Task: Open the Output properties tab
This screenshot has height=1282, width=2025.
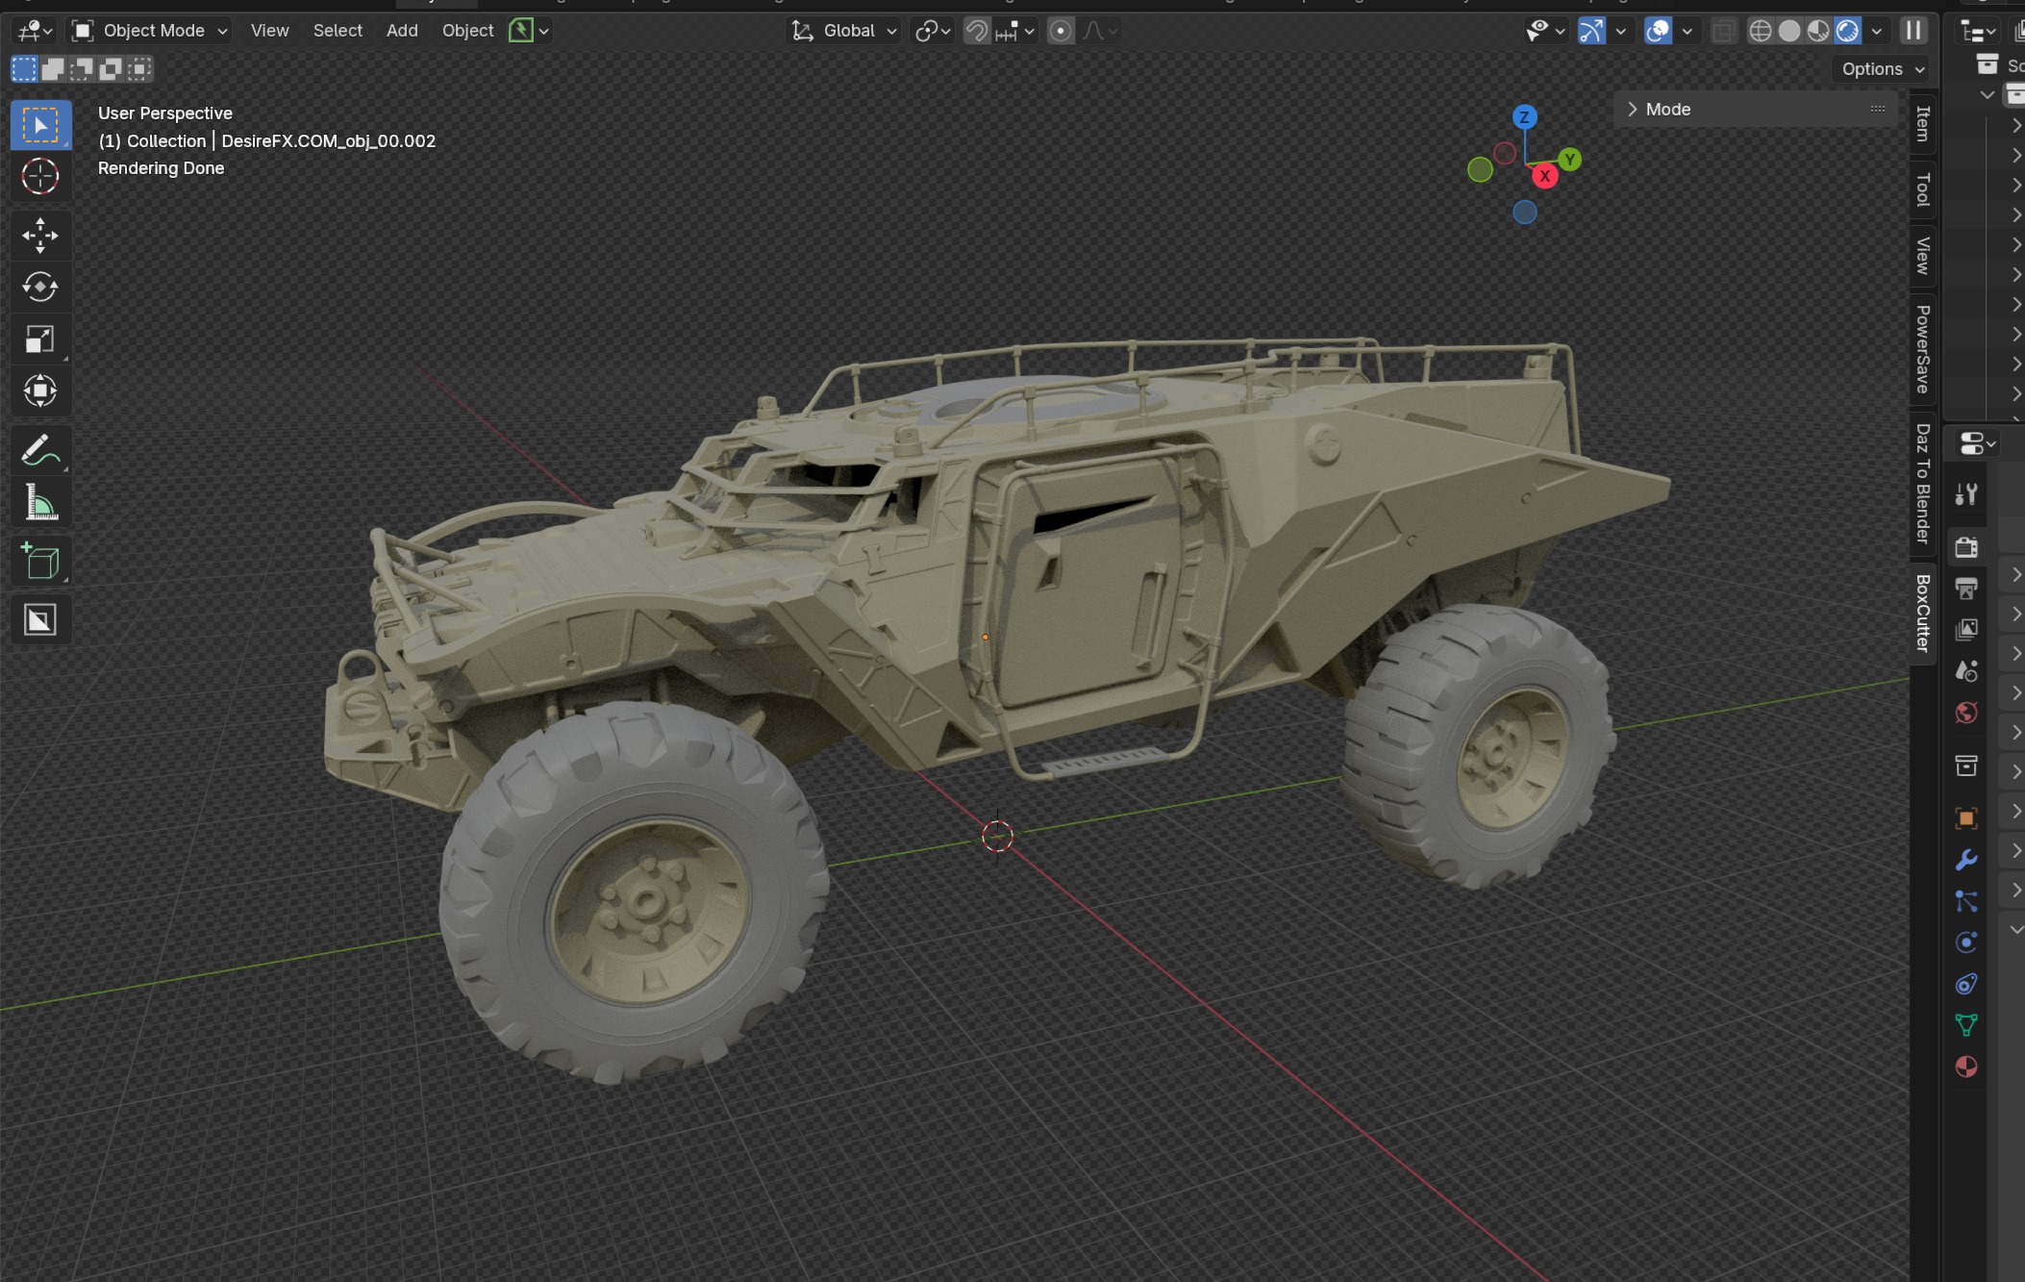Action: (1966, 588)
